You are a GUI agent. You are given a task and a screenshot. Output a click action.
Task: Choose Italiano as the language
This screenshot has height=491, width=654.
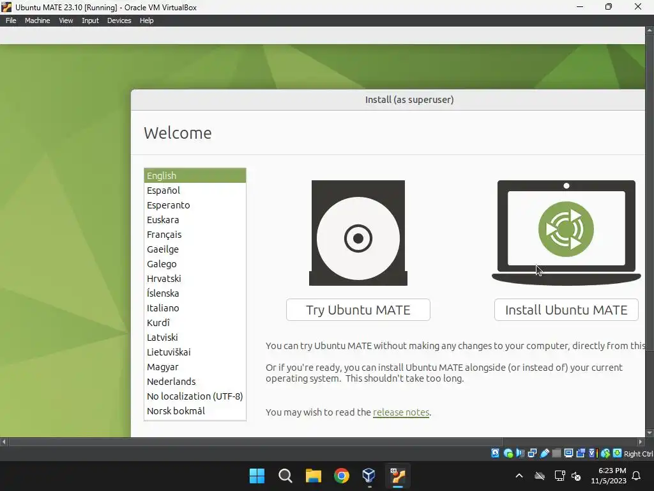click(195, 308)
